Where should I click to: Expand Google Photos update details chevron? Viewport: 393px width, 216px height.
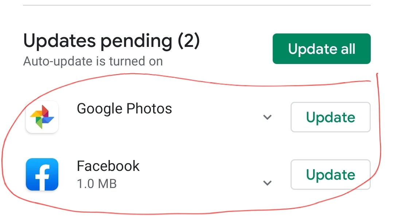pyautogui.click(x=268, y=117)
